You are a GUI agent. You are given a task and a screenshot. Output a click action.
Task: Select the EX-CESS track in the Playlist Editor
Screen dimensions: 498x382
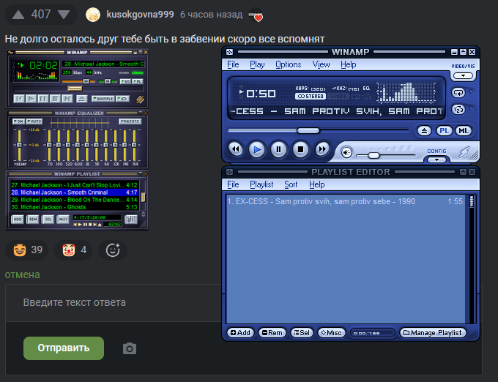[345, 201]
